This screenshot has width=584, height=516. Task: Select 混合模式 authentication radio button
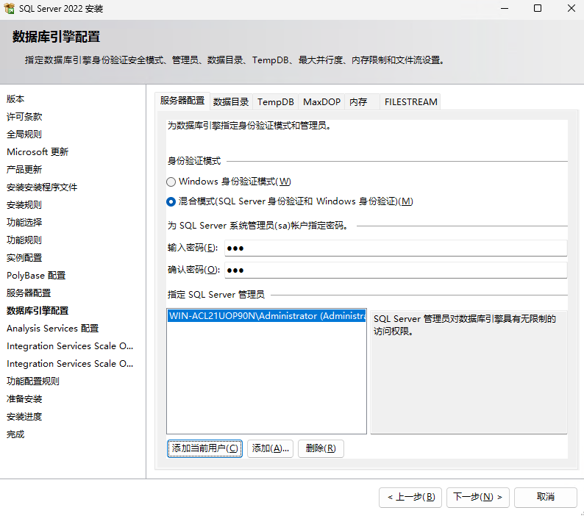[171, 202]
